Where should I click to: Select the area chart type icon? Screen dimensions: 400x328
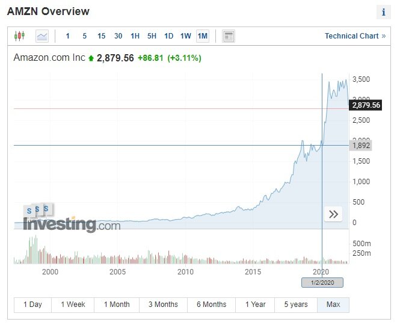coord(42,36)
